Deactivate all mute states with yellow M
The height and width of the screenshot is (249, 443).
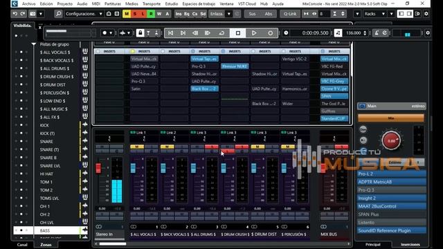coord(127,14)
